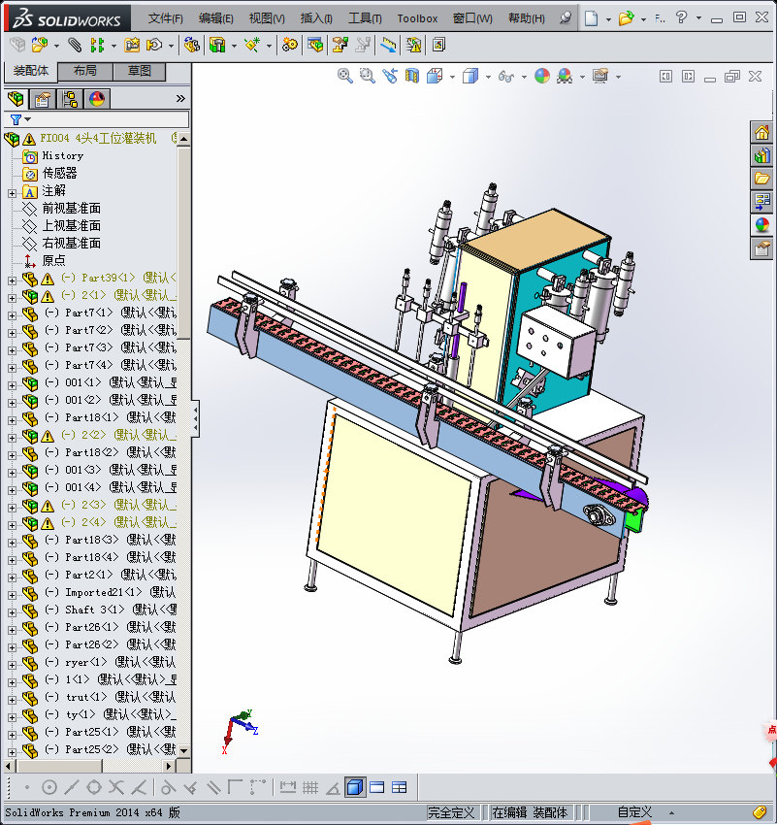
Task: Expand the Part7<1> tree node
Action: click(12, 315)
